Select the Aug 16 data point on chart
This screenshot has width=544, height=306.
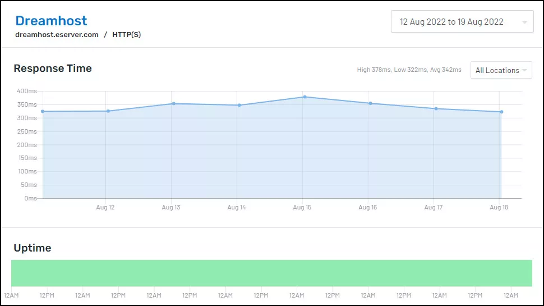pos(371,103)
